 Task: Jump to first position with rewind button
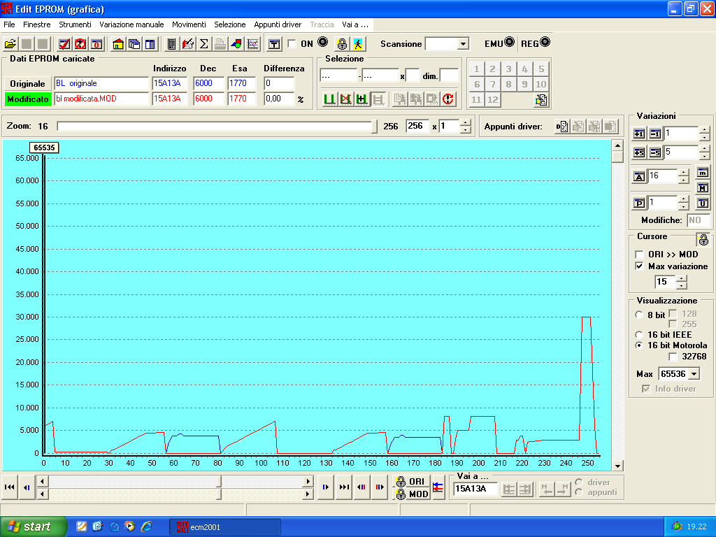10,487
